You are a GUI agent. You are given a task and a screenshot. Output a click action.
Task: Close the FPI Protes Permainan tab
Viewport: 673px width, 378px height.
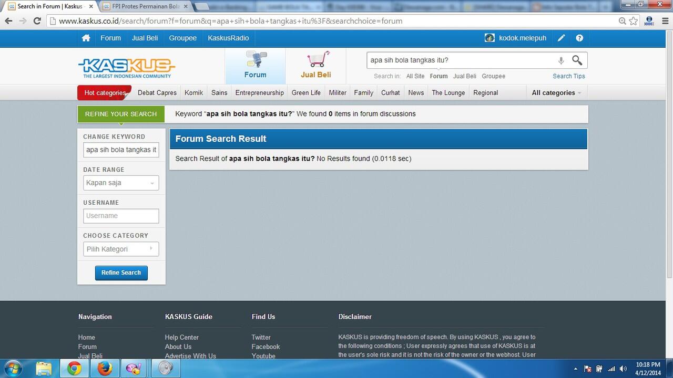coord(186,6)
